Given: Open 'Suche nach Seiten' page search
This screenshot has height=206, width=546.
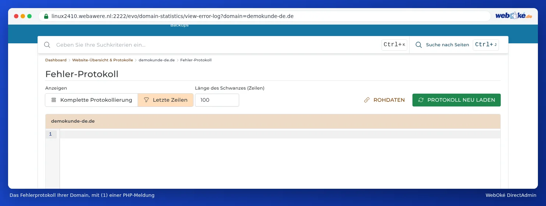Looking at the screenshot, I should click(x=447, y=45).
